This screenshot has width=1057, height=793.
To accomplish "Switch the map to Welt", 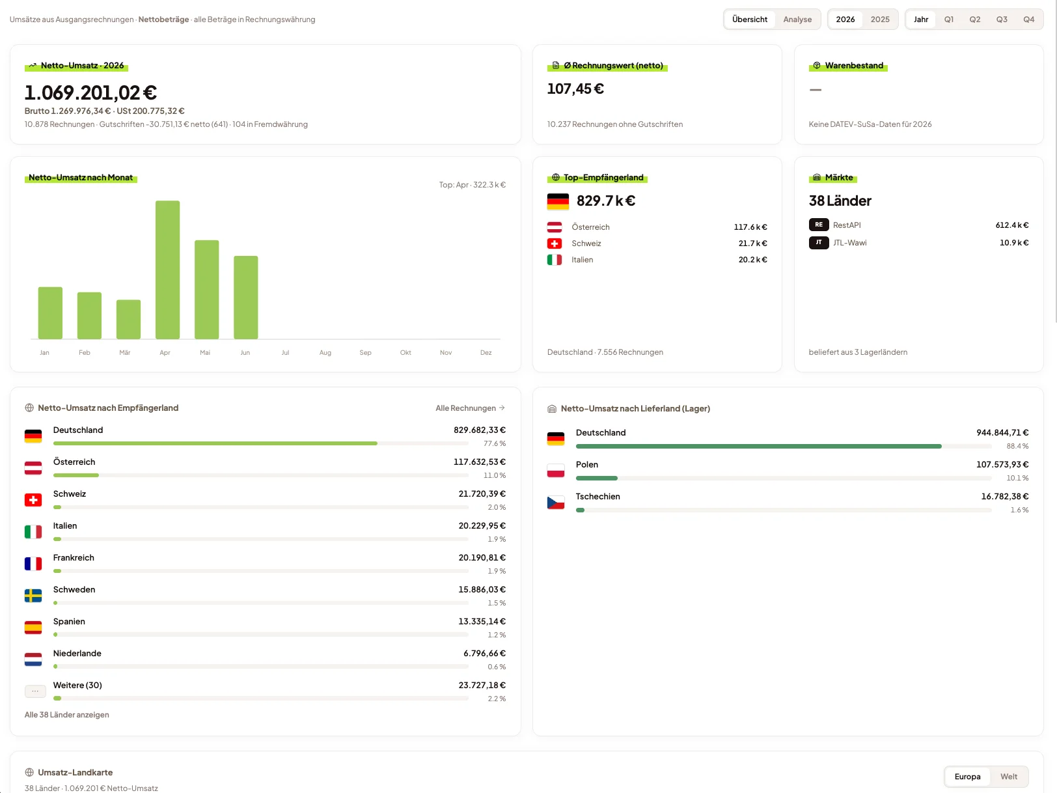I will tap(1009, 777).
